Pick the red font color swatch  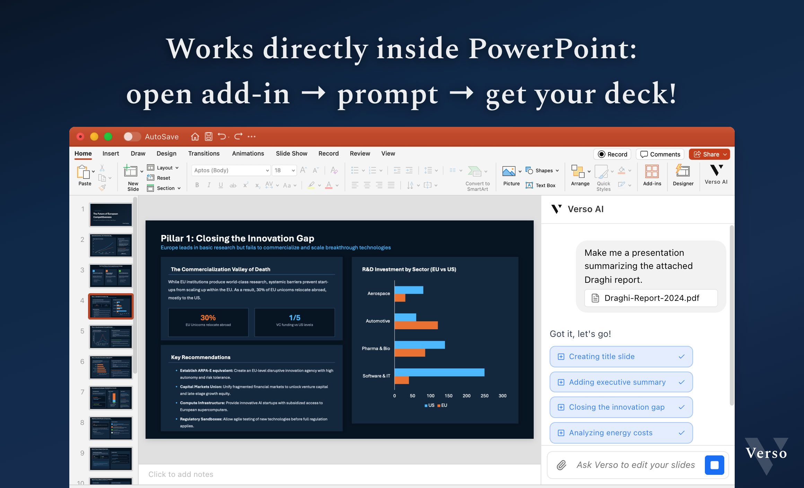pos(329,185)
